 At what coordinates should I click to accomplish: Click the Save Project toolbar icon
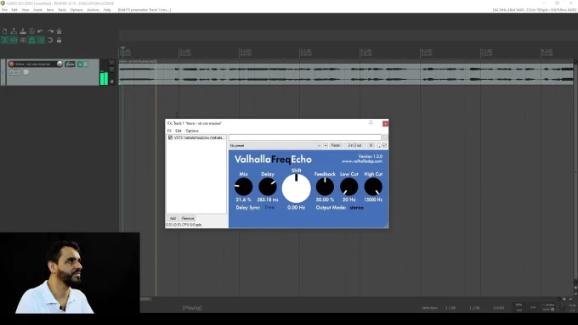[x=23, y=31]
